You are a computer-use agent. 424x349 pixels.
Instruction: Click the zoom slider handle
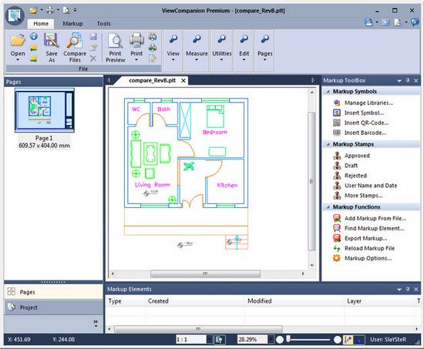tap(288, 339)
